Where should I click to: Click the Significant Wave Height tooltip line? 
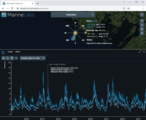tap(62, 70)
